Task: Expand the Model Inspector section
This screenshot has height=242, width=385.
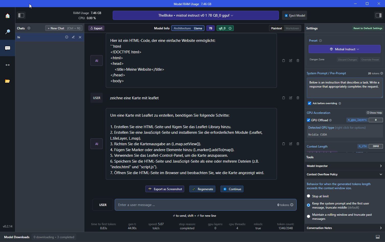Action: click(x=345, y=166)
